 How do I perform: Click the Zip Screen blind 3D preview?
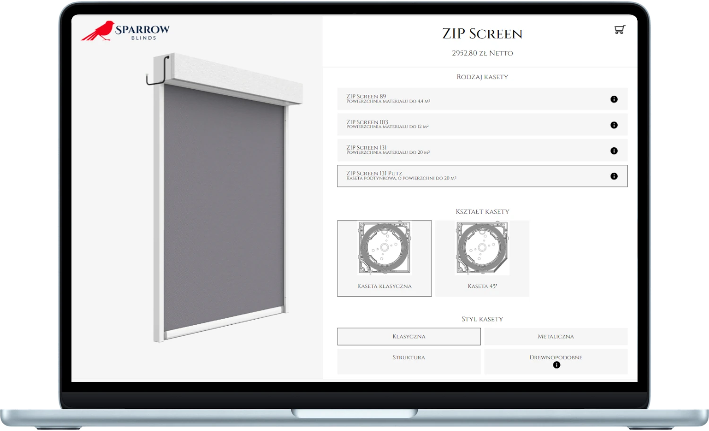click(x=224, y=197)
